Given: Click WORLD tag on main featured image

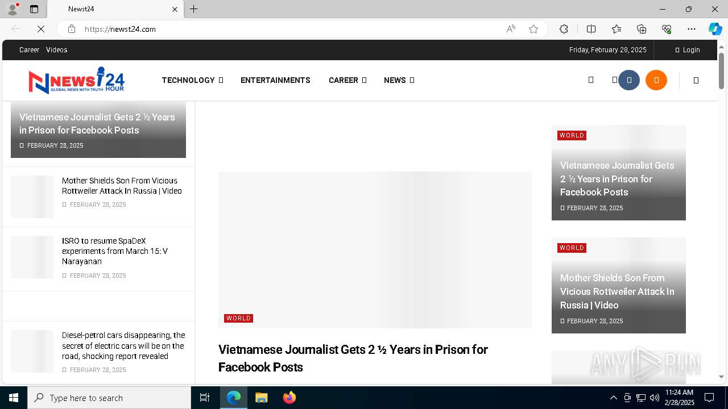Looking at the screenshot, I should (x=238, y=318).
